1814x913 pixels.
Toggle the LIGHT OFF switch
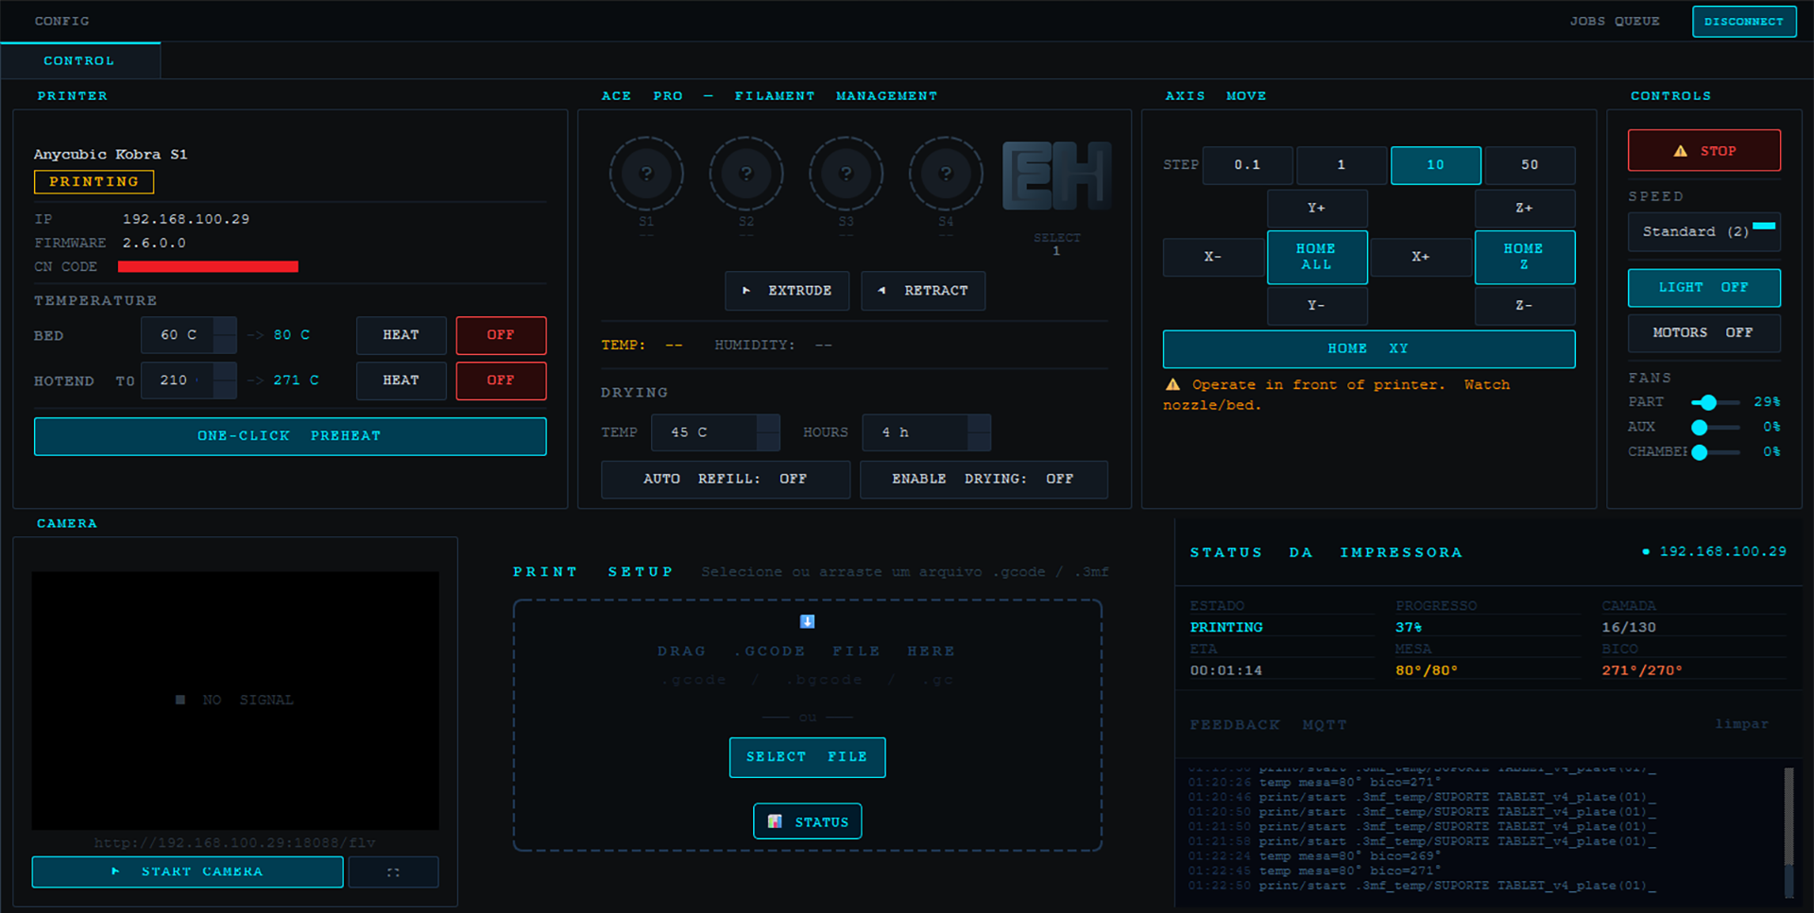[1703, 288]
